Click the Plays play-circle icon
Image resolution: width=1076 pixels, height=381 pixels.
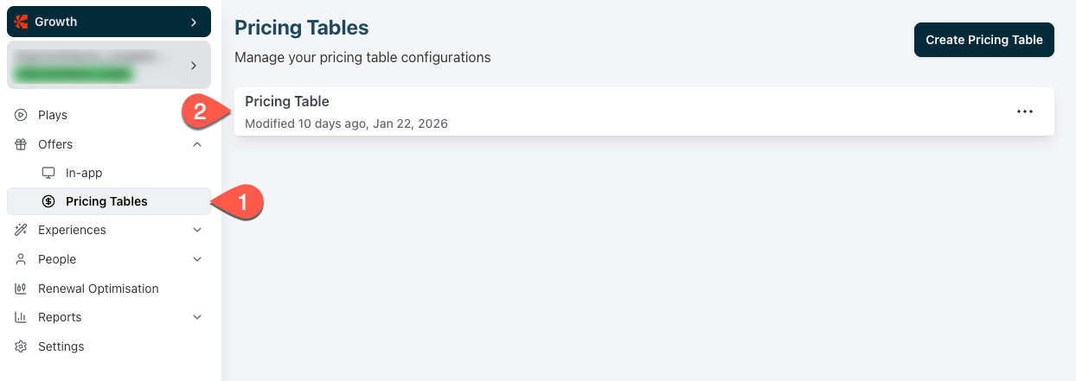tap(22, 115)
